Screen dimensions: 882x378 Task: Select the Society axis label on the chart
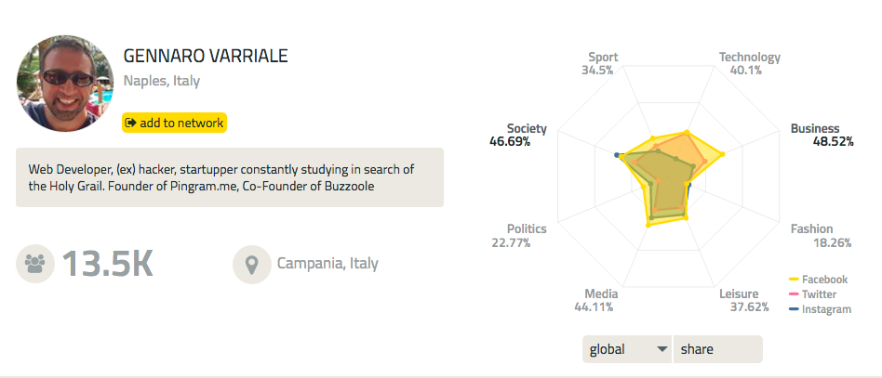[x=527, y=129]
